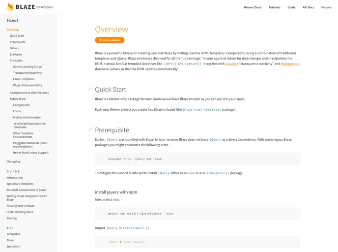Open Forms under Future Work
The height and width of the screenshot is (252, 338).
[x=17, y=111]
